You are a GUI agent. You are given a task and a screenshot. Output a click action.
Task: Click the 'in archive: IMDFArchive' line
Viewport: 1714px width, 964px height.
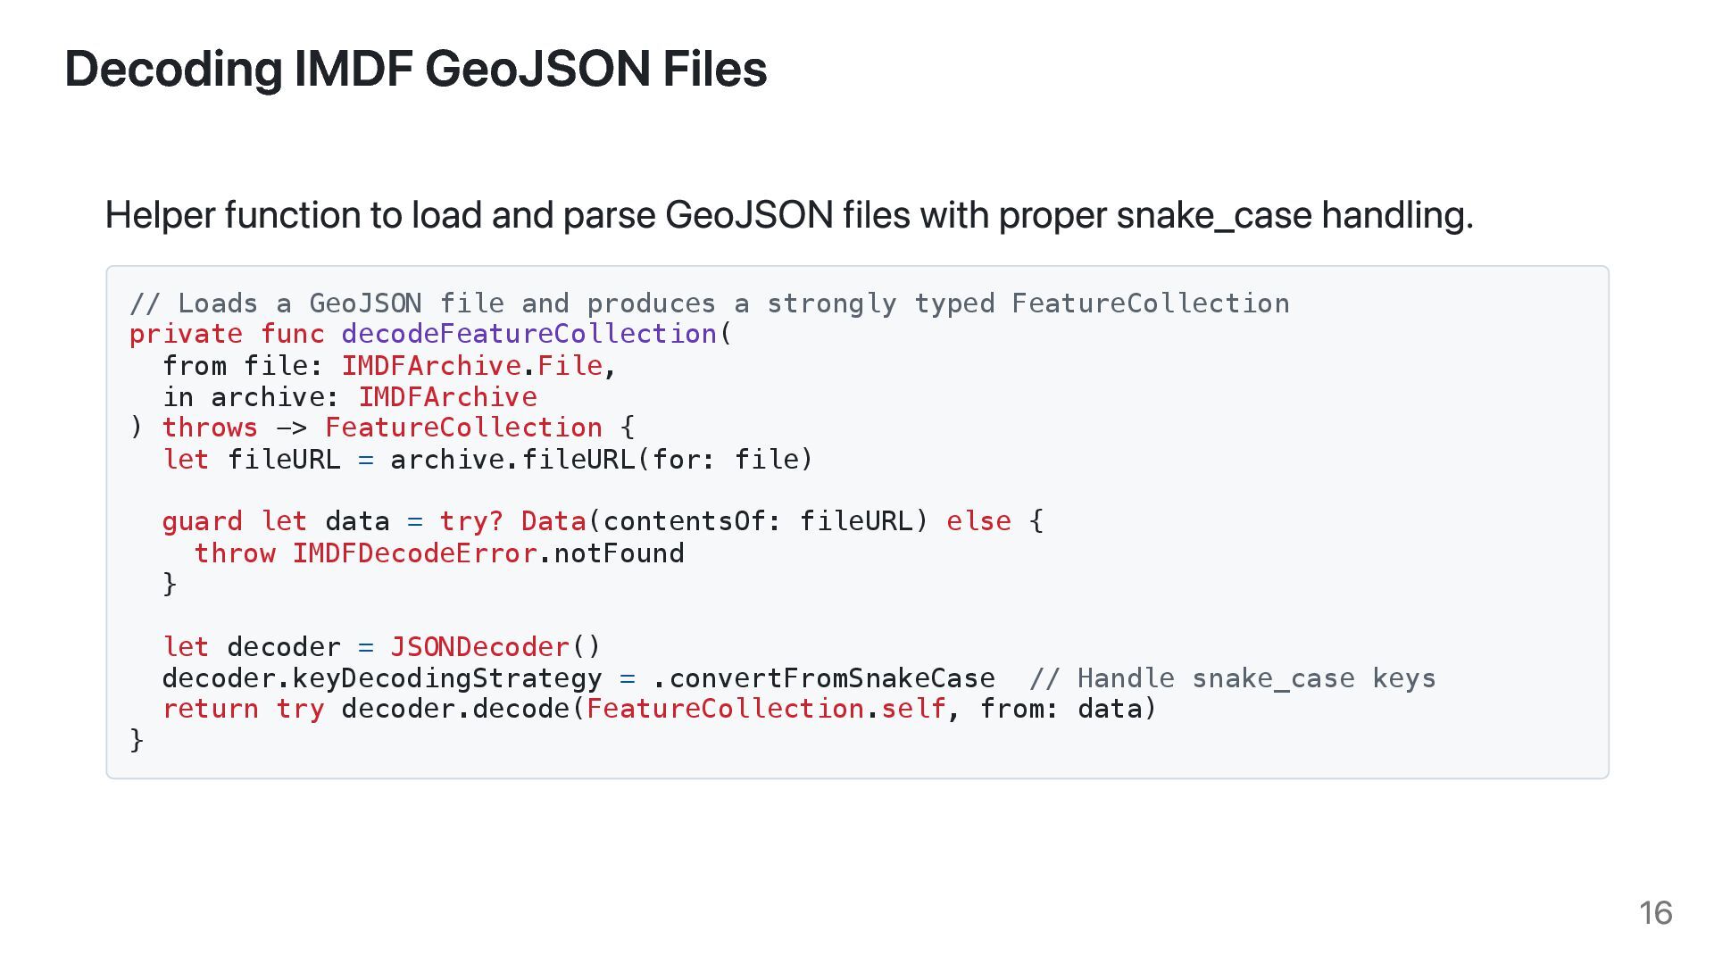click(349, 397)
